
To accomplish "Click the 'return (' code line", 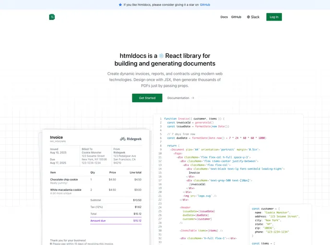I will (x=173, y=145).
